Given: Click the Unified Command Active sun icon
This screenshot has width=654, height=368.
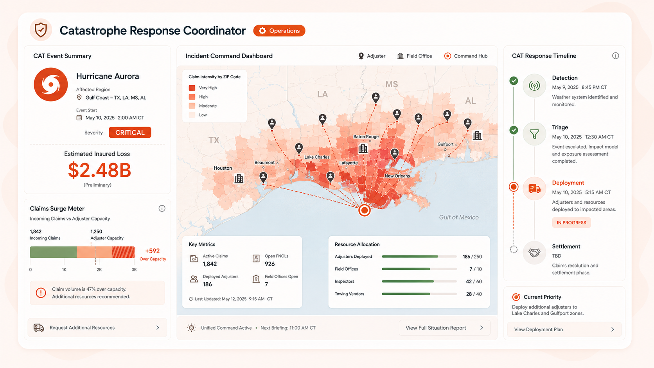Looking at the screenshot, I should [191, 328].
